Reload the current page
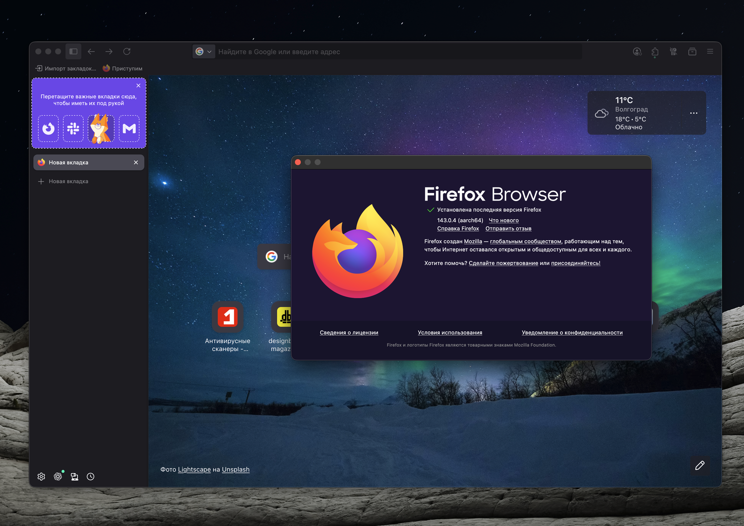The height and width of the screenshot is (526, 744). point(127,52)
